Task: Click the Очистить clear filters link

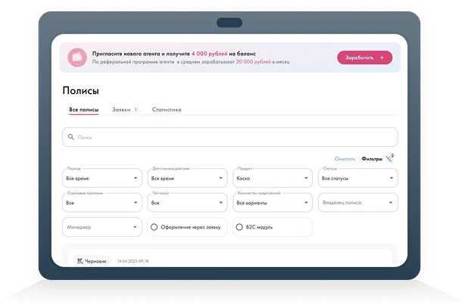Action: (x=345, y=159)
